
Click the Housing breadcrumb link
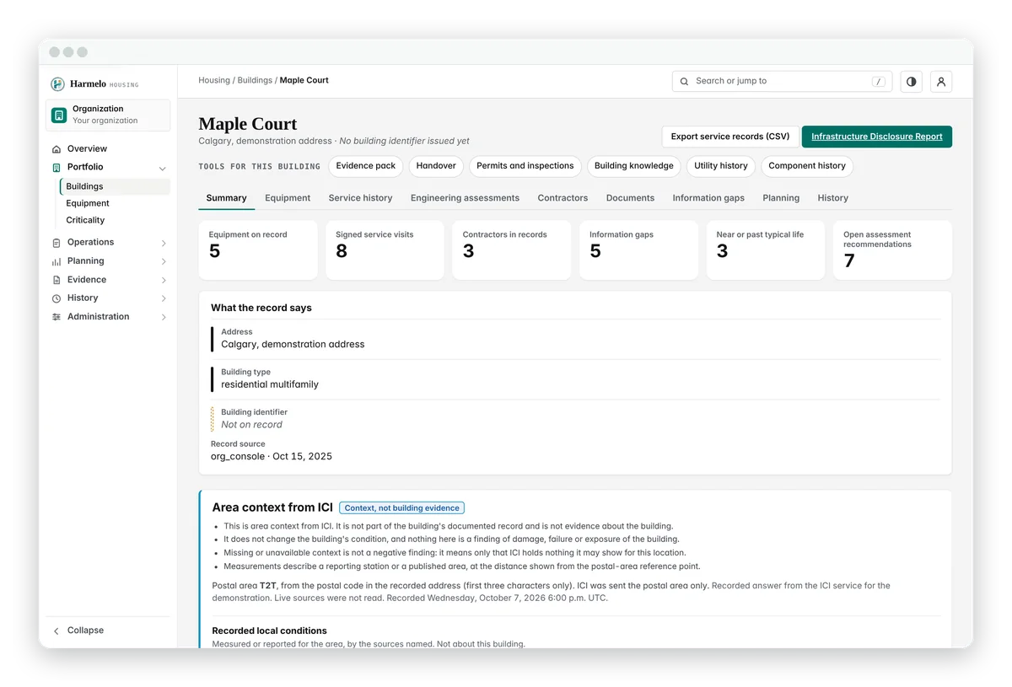click(214, 80)
